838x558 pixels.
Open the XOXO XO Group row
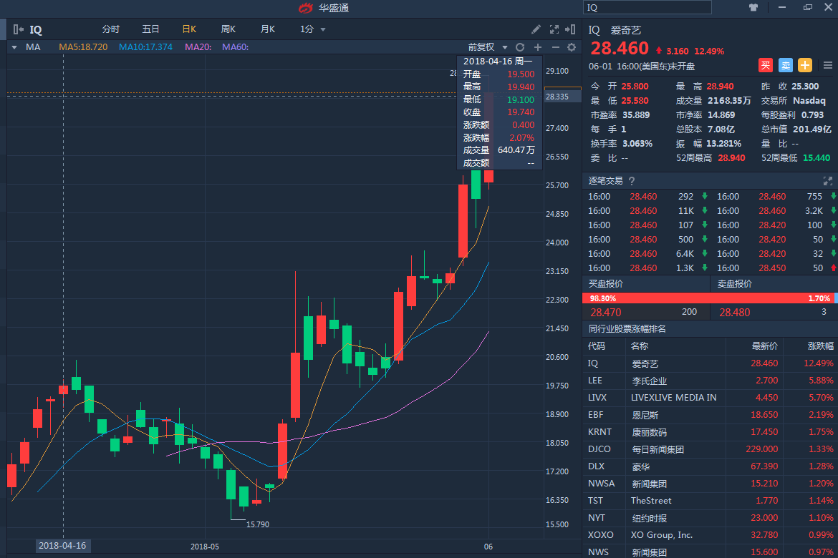click(x=711, y=535)
